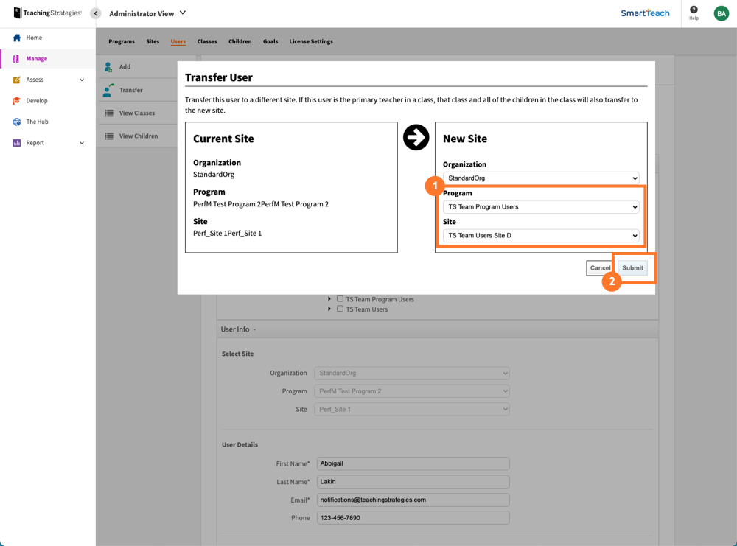Submit the user transfer
Image resolution: width=737 pixels, height=546 pixels.
point(632,267)
